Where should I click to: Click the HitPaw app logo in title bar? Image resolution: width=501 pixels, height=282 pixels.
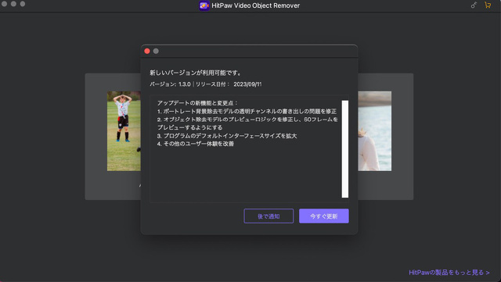click(x=204, y=5)
